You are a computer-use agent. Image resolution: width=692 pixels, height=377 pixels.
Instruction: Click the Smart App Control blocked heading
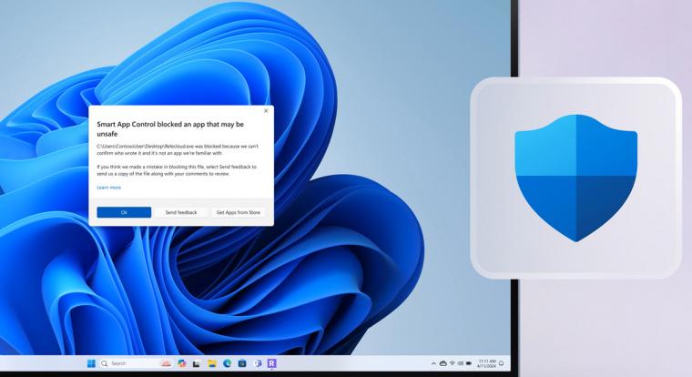170,129
